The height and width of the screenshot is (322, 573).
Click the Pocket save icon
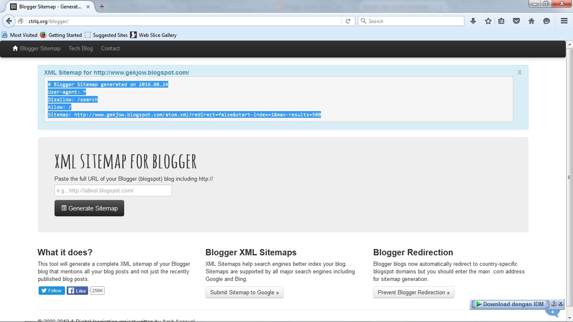click(x=516, y=21)
